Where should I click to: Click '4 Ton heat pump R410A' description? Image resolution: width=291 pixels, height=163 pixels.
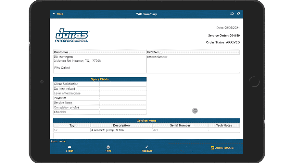(121, 130)
